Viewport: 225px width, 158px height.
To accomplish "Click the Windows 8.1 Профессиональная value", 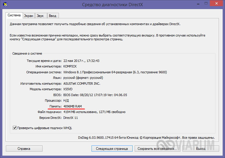I will [115, 72].
